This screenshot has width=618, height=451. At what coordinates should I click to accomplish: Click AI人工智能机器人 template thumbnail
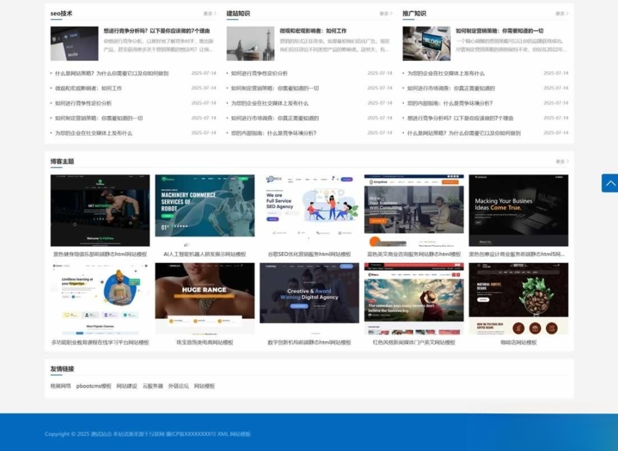(x=204, y=209)
